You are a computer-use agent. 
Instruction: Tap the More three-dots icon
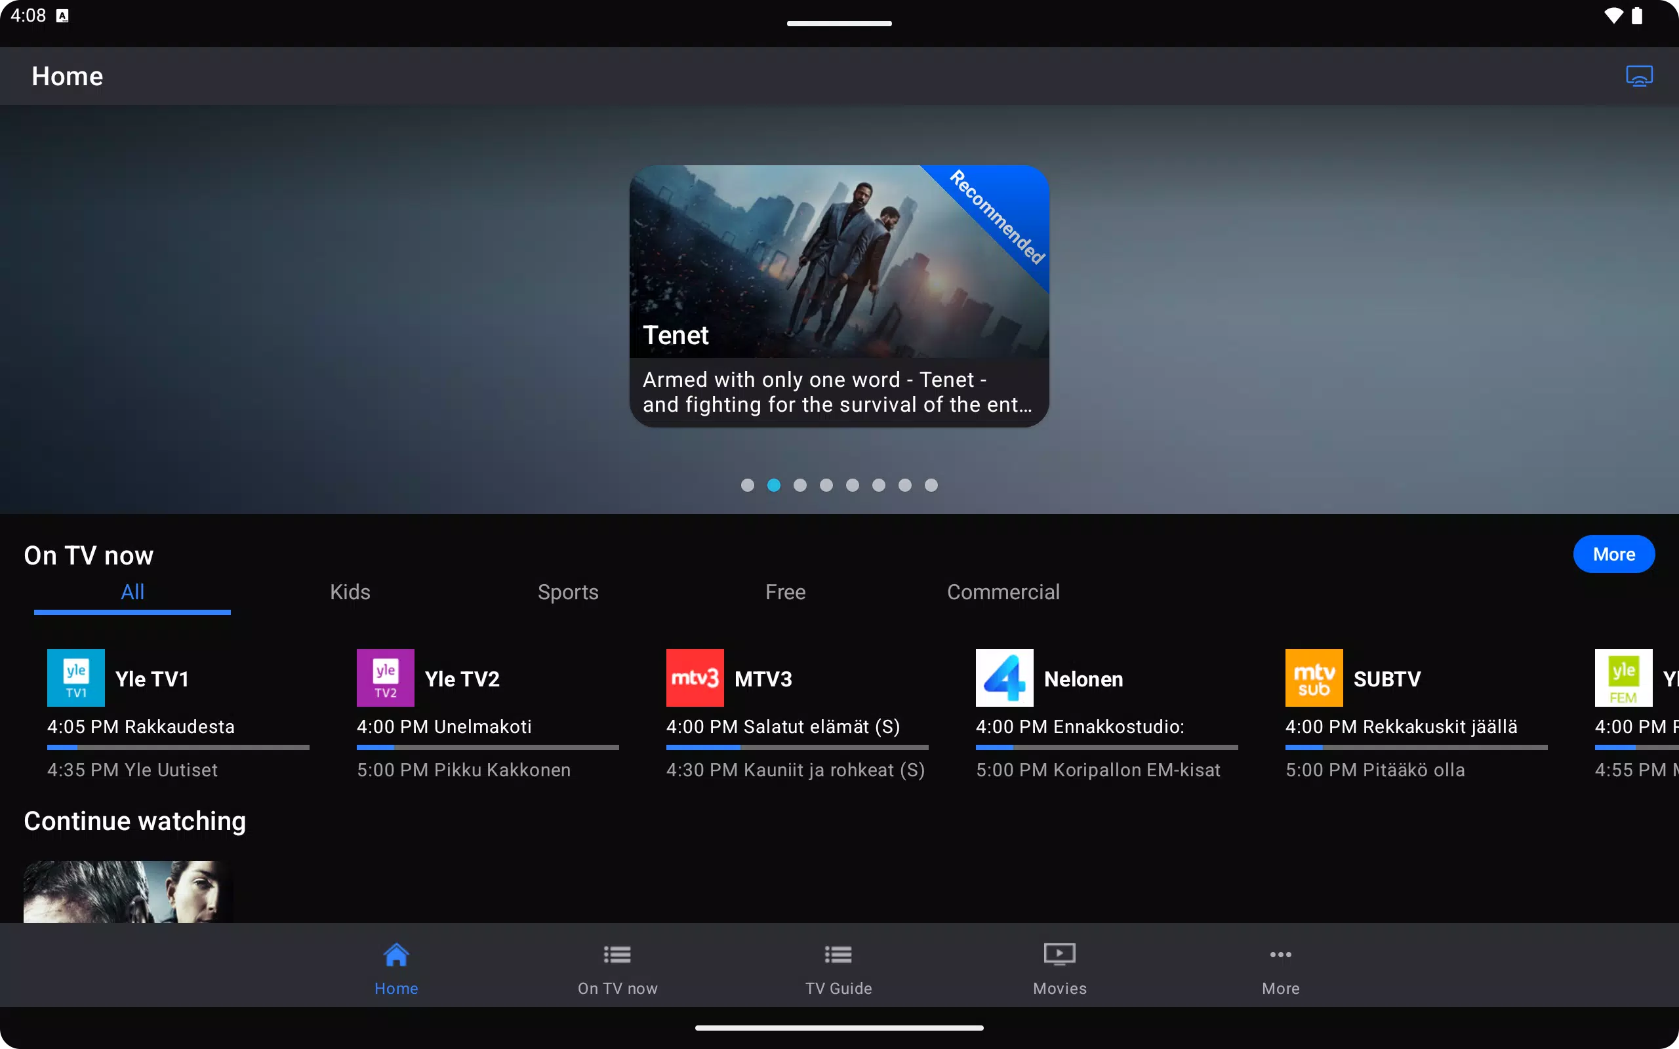[1280, 955]
